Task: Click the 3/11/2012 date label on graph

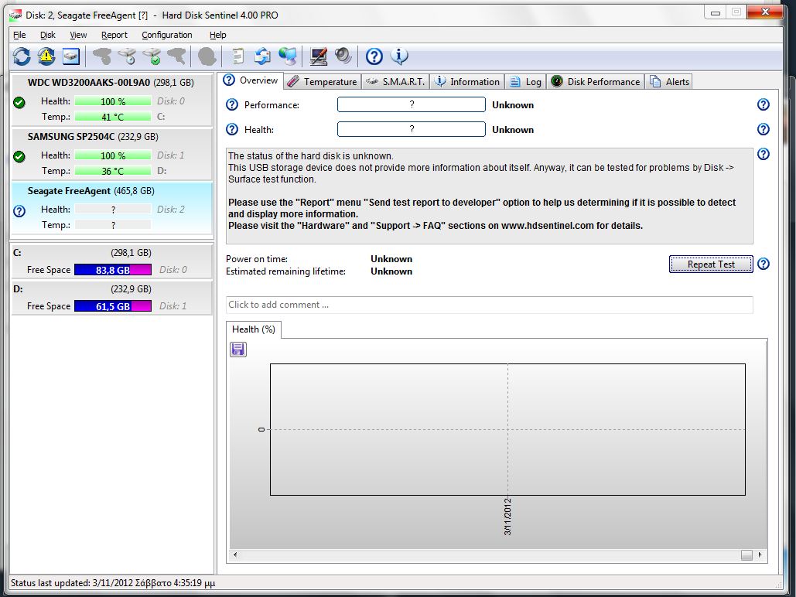Action: tap(507, 517)
